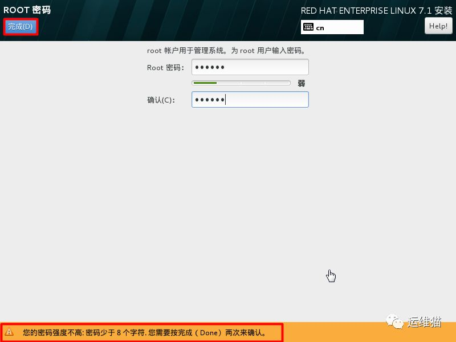
Task: Click the password strength bar
Action: click(x=241, y=83)
